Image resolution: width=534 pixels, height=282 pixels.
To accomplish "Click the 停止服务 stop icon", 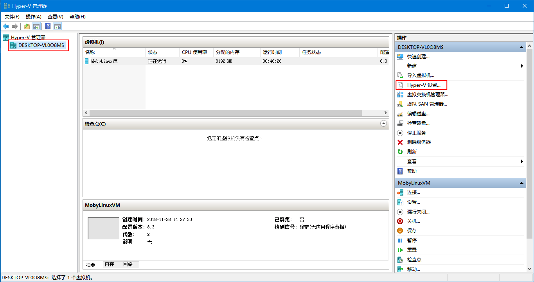I will (x=400, y=133).
